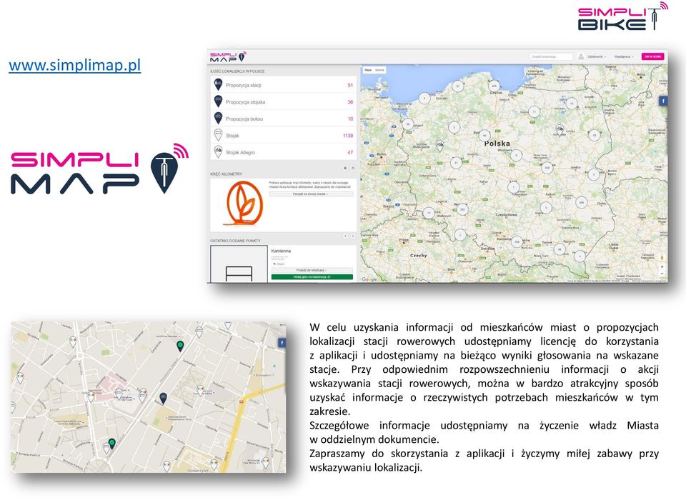Click the orange leaf bike rack image
Viewport: 686px width, 500px height.
[x=243, y=204]
